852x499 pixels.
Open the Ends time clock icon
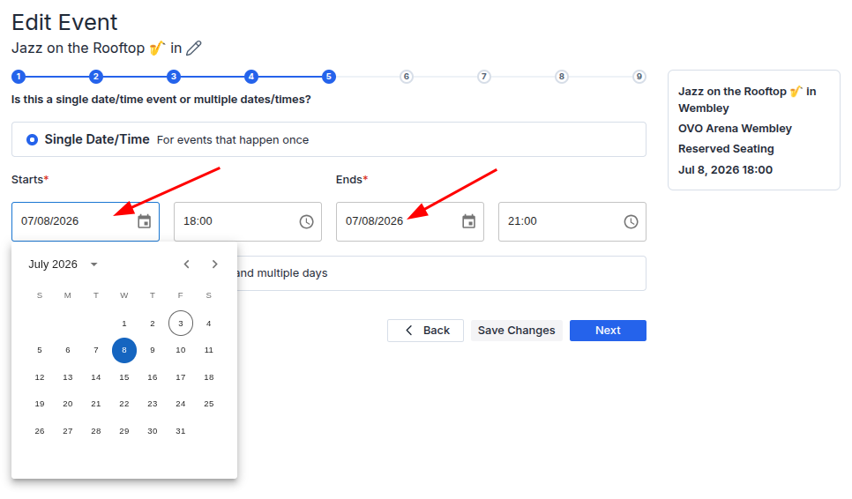pyautogui.click(x=631, y=221)
